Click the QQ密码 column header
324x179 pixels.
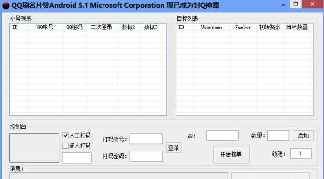click(x=75, y=27)
